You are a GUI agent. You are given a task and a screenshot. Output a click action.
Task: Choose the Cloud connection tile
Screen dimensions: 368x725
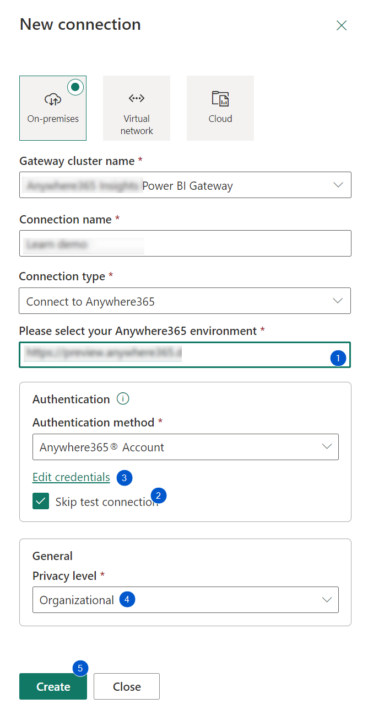tap(220, 108)
